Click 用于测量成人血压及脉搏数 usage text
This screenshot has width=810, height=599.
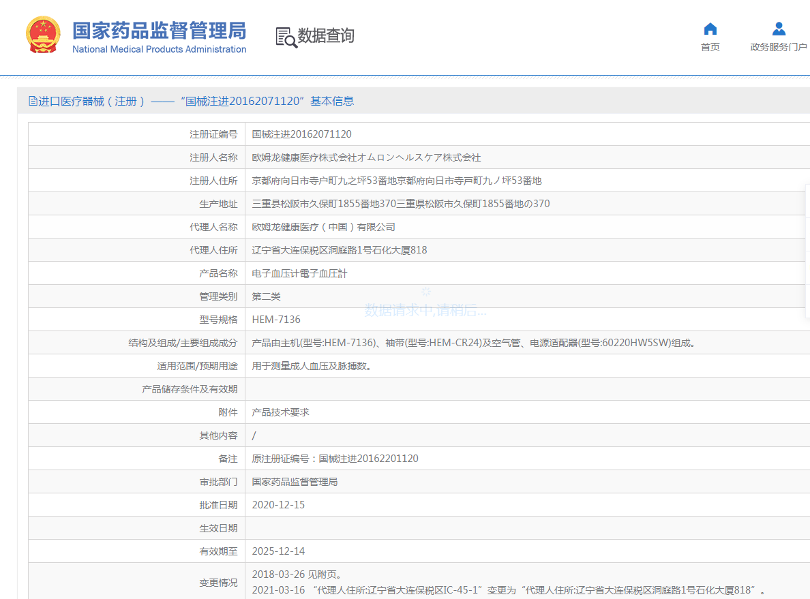312,366
